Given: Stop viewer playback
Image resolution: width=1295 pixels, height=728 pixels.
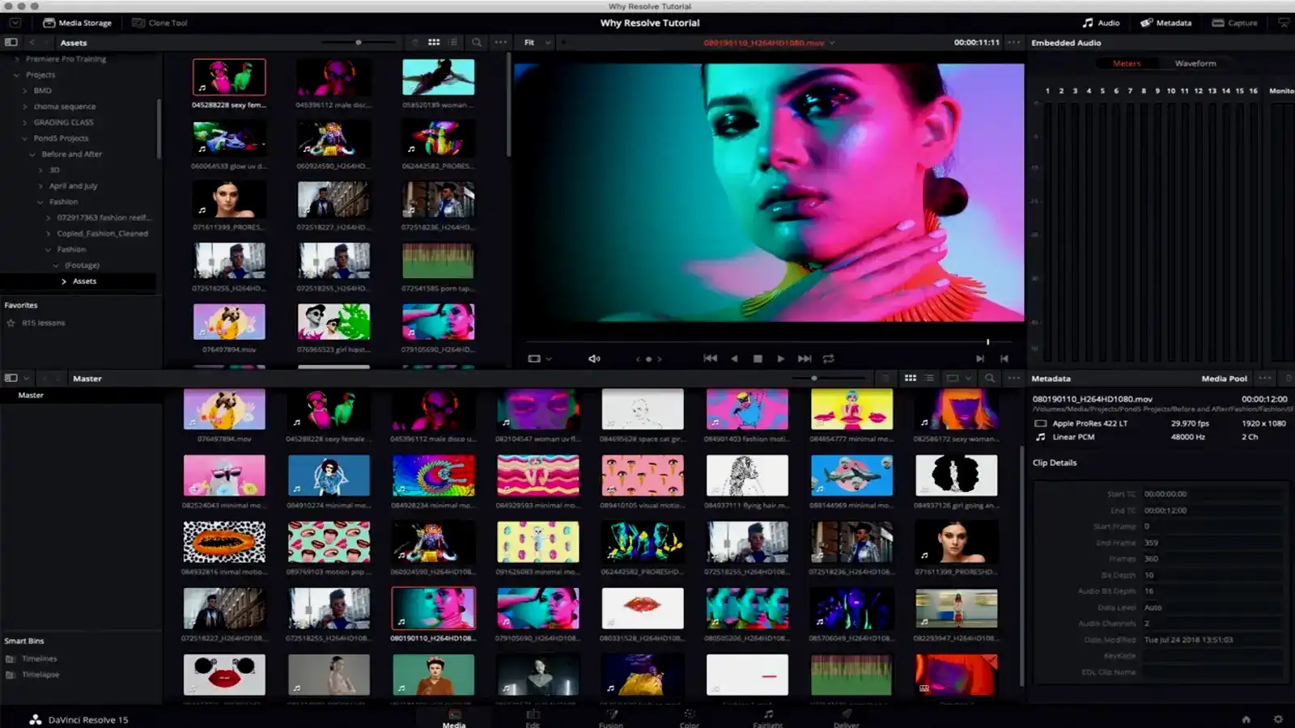Looking at the screenshot, I should click(758, 358).
